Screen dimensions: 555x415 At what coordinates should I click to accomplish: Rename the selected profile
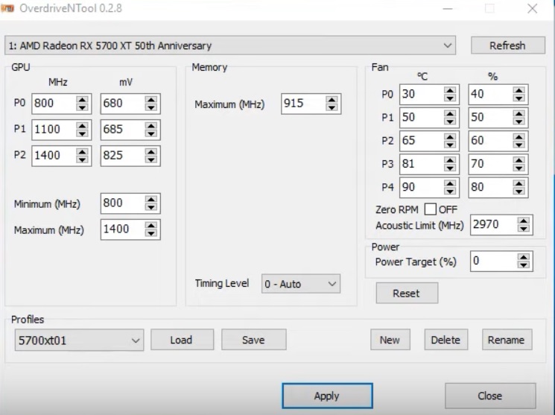tap(507, 340)
